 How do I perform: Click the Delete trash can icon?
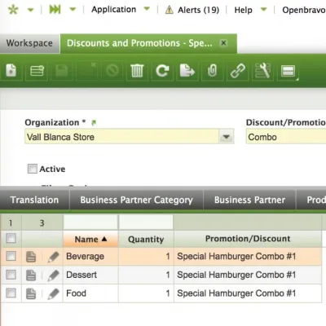[137, 71]
